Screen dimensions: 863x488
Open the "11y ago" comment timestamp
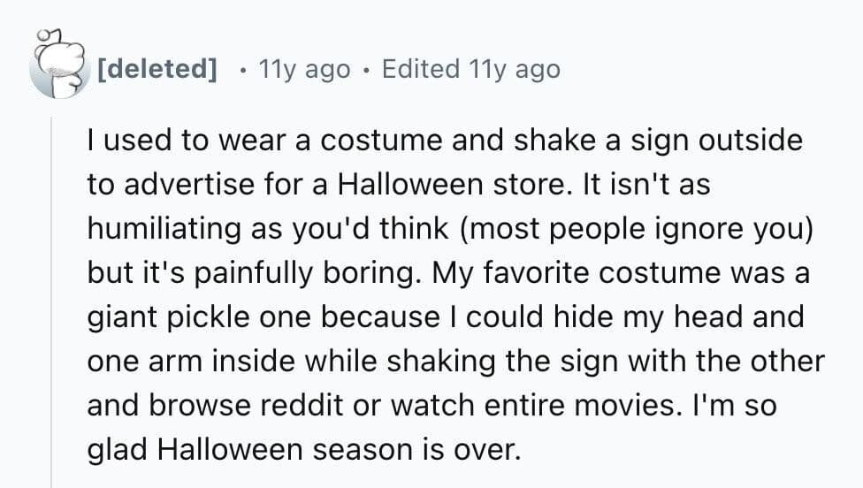[303, 69]
